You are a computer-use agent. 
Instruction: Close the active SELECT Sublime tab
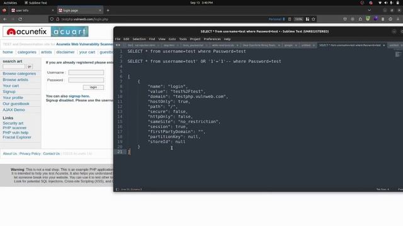384,45
